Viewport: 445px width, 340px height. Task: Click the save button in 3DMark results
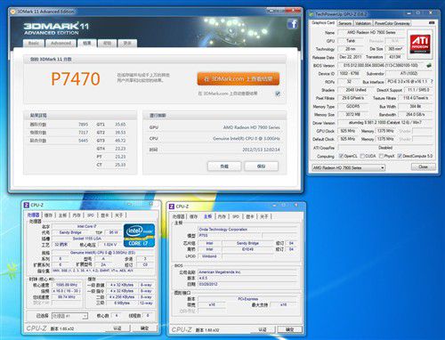pyautogui.click(x=262, y=166)
